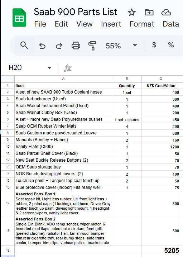Select the 'Assorted Parts Box 1' cell
The height and width of the screenshot is (257, 183).
(63, 203)
